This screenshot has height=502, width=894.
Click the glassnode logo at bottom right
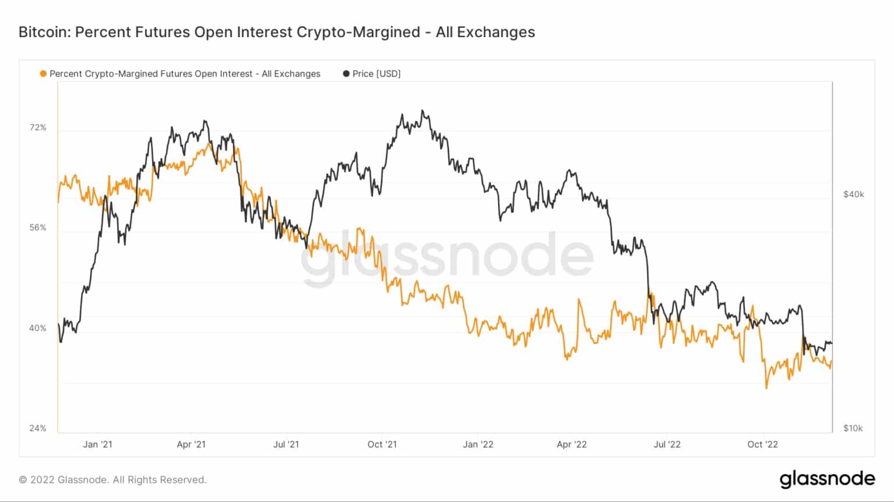(827, 479)
